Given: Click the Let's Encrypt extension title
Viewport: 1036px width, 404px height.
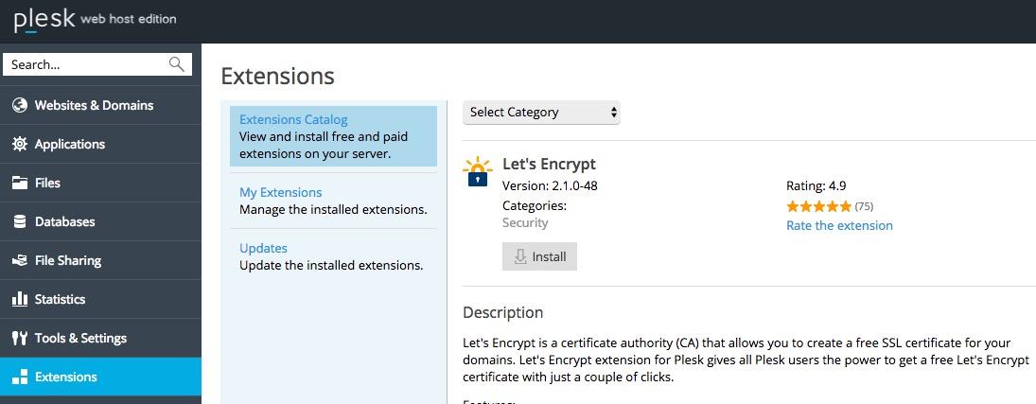Looking at the screenshot, I should 549,164.
